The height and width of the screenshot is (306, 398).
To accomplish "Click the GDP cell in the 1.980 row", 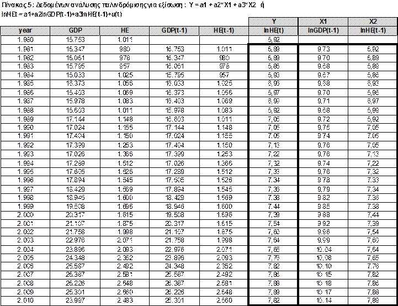I will pos(75,40).
